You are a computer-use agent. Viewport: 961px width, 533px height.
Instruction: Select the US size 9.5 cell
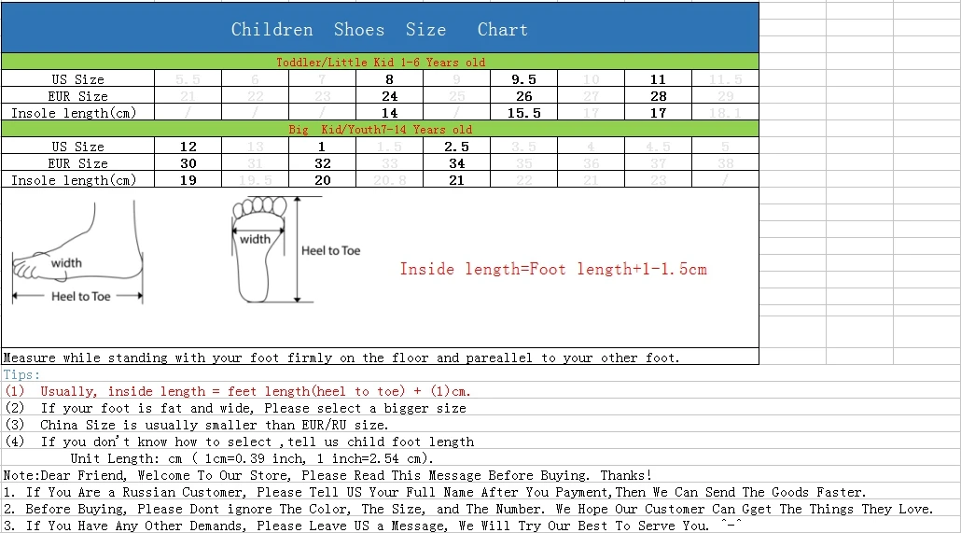pyautogui.click(x=523, y=79)
